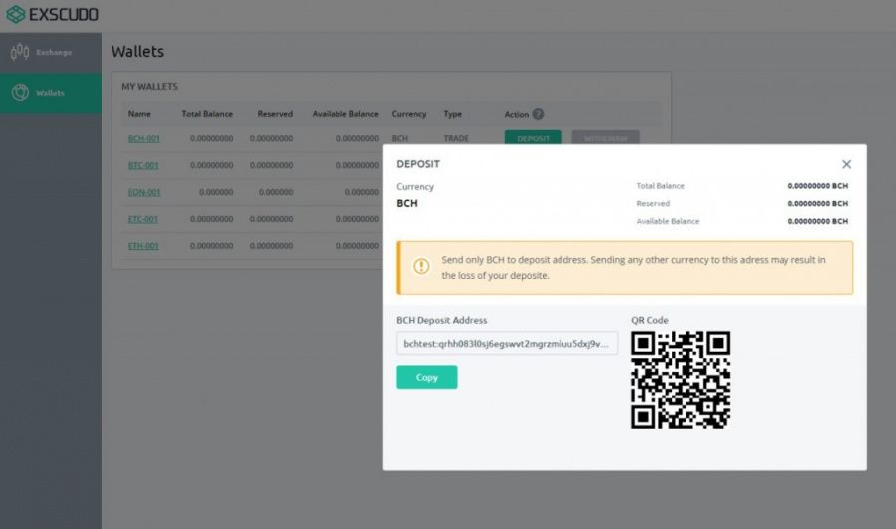896x529 pixels.
Task: Click the MY WALLETS panel title
Action: [x=149, y=87]
